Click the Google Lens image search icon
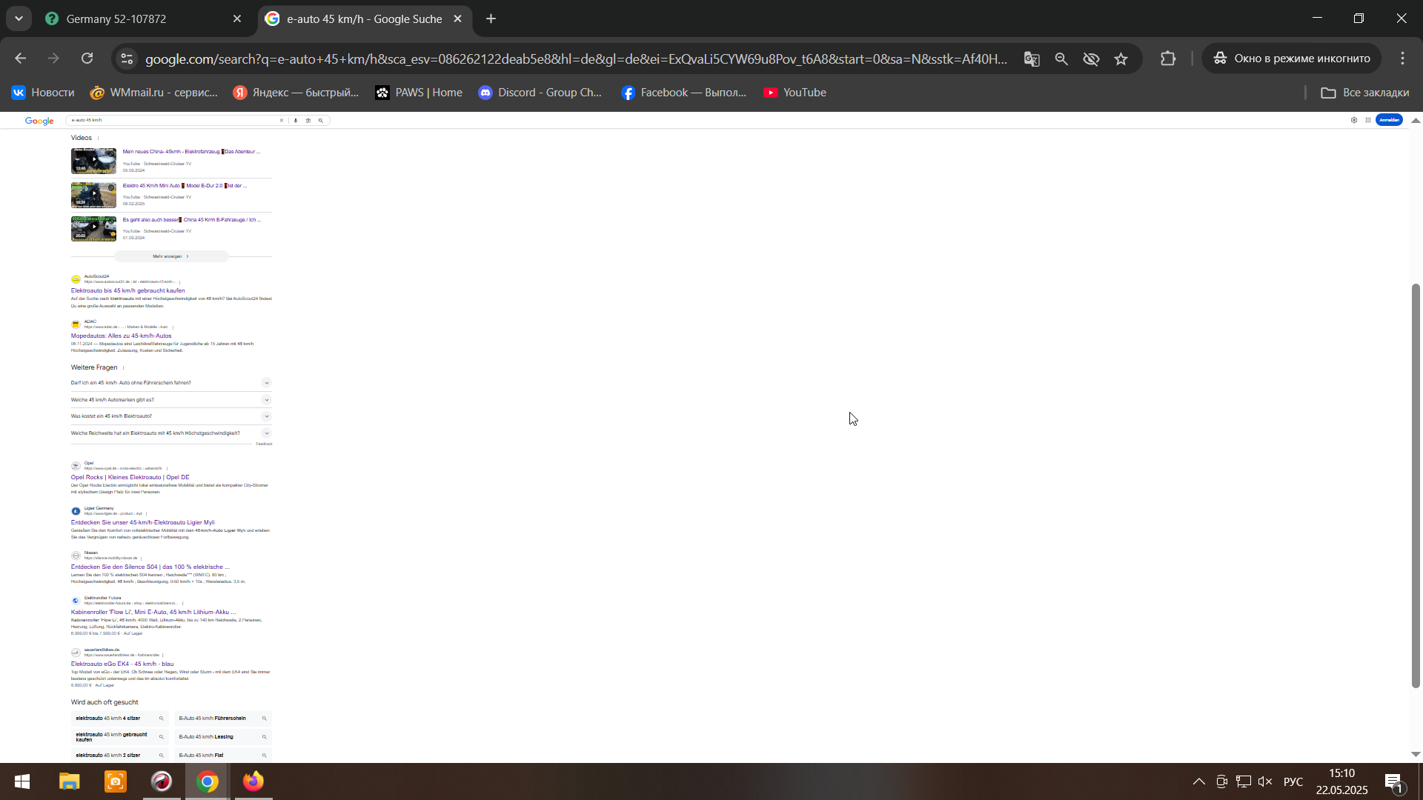This screenshot has height=800, width=1423. [308, 120]
